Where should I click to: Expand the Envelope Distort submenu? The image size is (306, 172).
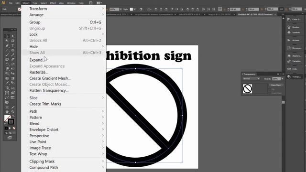[x=64, y=129]
